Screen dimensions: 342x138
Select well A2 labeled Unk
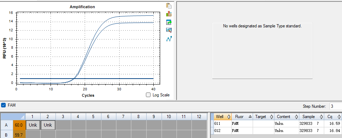click(48, 125)
